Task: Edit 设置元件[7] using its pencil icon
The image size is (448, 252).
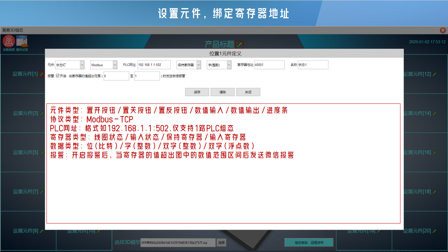Action: click(x=42, y=192)
